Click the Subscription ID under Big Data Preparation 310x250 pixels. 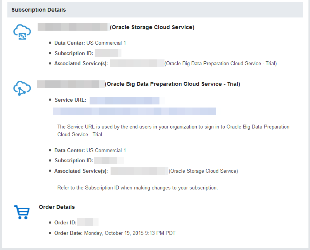coord(108,160)
